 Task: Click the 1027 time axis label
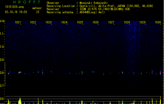(111, 22)
